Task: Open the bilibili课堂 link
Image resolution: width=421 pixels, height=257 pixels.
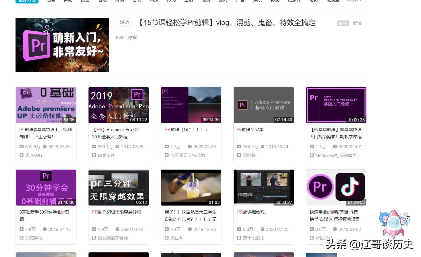Action: (126, 37)
